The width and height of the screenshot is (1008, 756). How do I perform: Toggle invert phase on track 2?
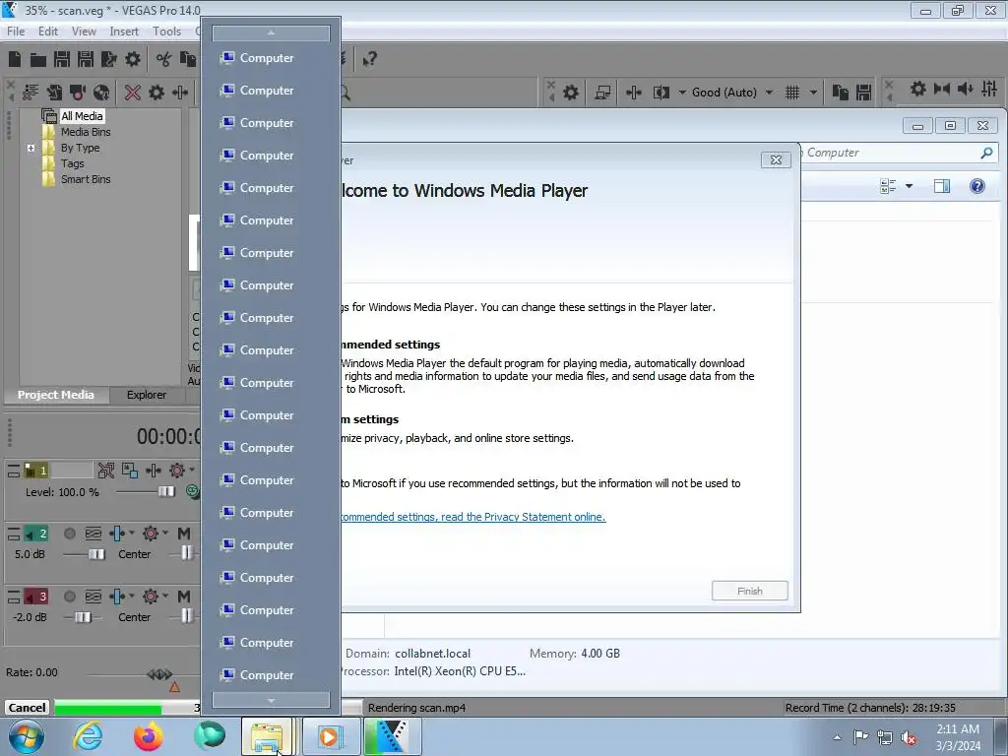click(94, 534)
